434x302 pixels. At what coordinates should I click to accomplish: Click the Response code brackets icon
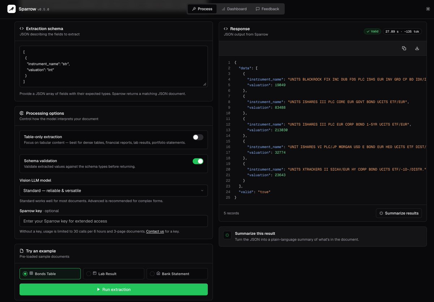pos(226,29)
